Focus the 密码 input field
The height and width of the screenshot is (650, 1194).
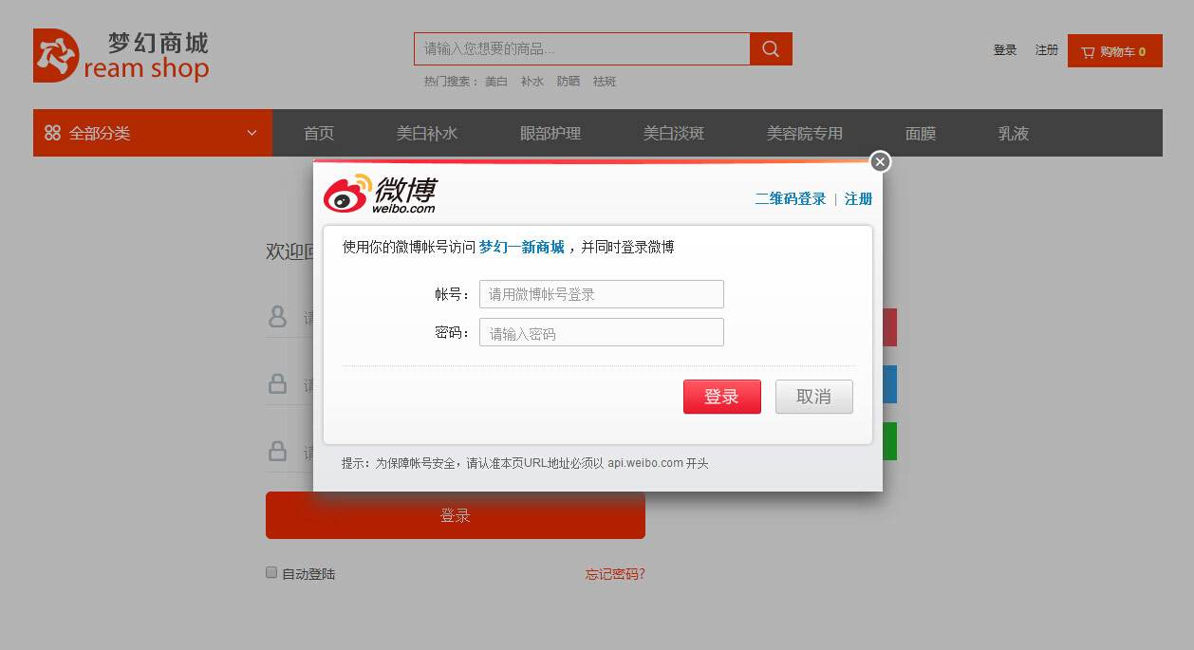(602, 332)
